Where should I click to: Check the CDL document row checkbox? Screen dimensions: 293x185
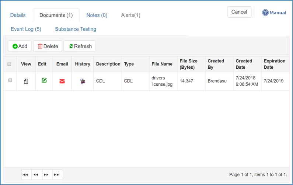(x=10, y=80)
